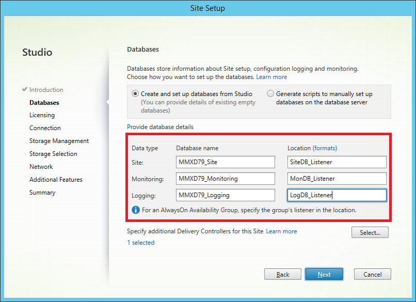The image size is (416, 302).
Task: Go to the Licensing step
Action: (x=42, y=115)
